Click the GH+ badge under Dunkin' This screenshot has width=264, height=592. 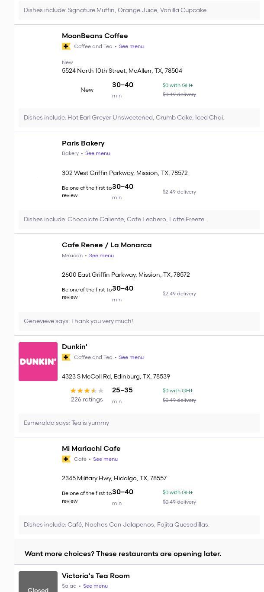pyautogui.click(x=66, y=357)
